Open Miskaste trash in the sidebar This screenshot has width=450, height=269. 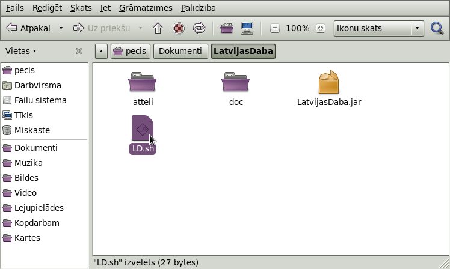(45, 130)
